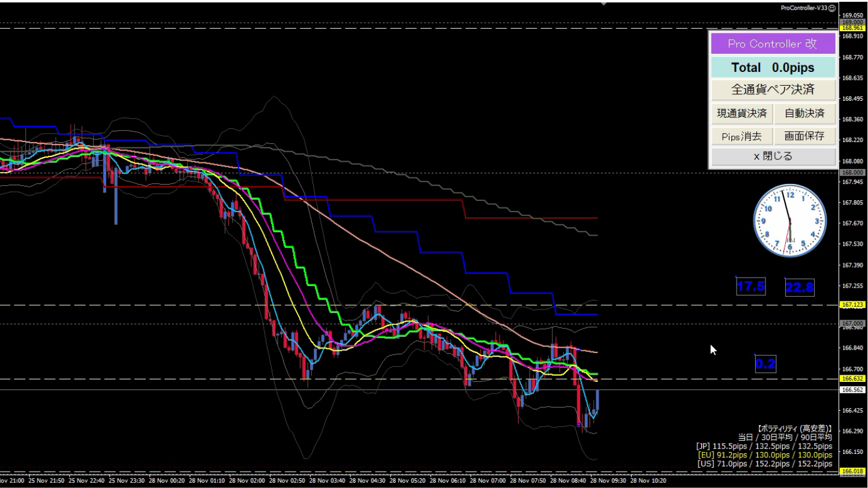Click the 168.000 price level tag
The height and width of the screenshot is (488, 868).
(x=852, y=172)
